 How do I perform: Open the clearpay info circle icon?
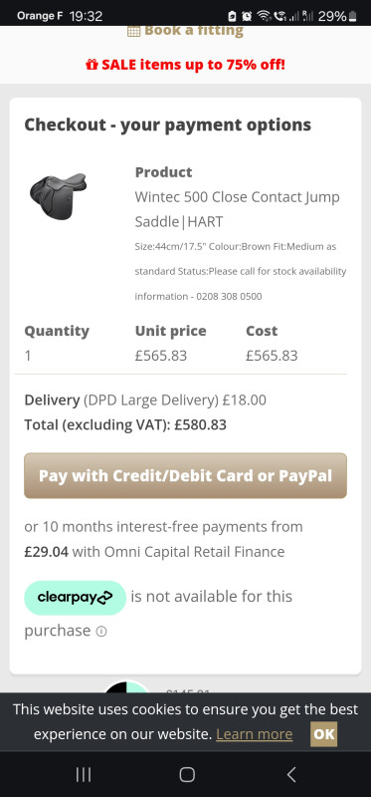pyautogui.click(x=101, y=632)
